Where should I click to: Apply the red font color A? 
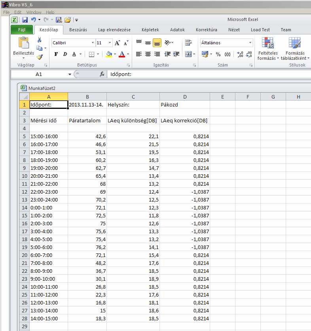[122, 54]
